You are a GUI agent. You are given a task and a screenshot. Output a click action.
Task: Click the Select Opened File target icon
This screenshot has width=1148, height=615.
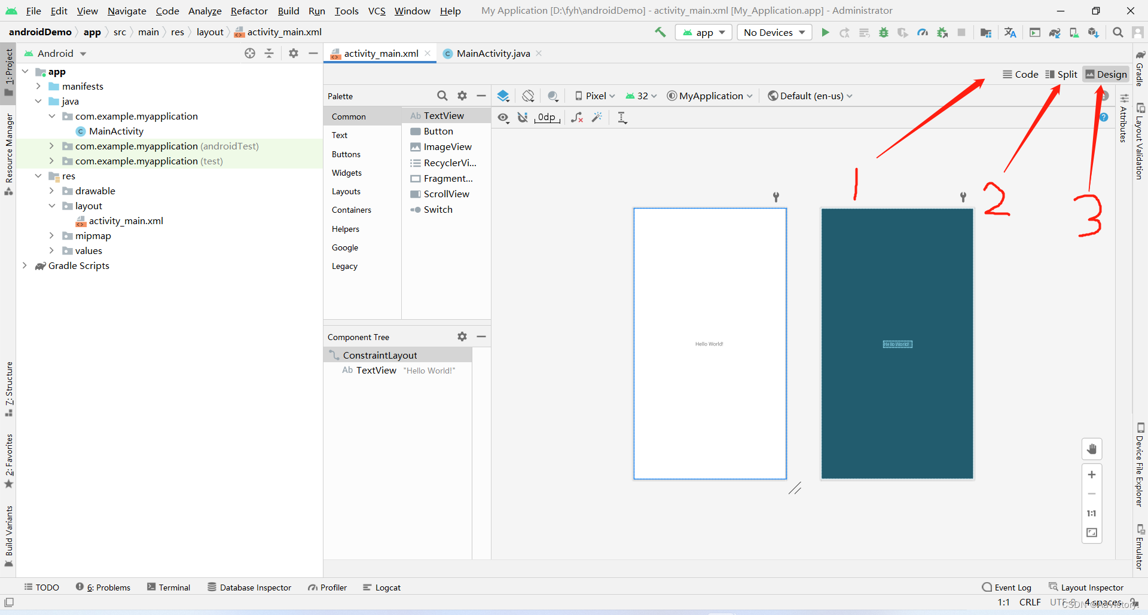250,53
